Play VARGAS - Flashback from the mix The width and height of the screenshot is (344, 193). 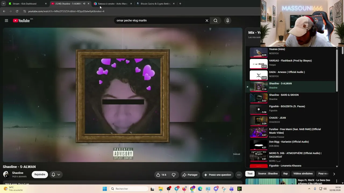[x=292, y=64]
